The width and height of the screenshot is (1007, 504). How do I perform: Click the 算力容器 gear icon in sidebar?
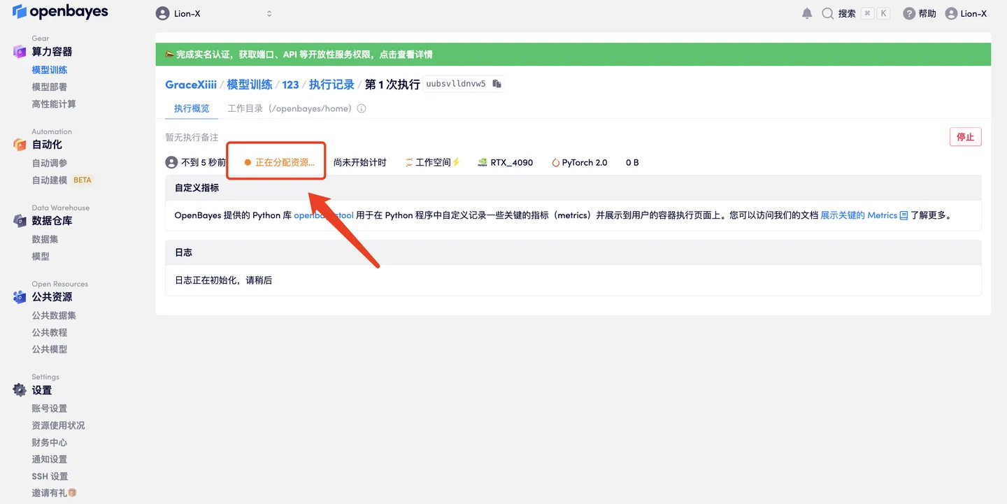coord(18,51)
